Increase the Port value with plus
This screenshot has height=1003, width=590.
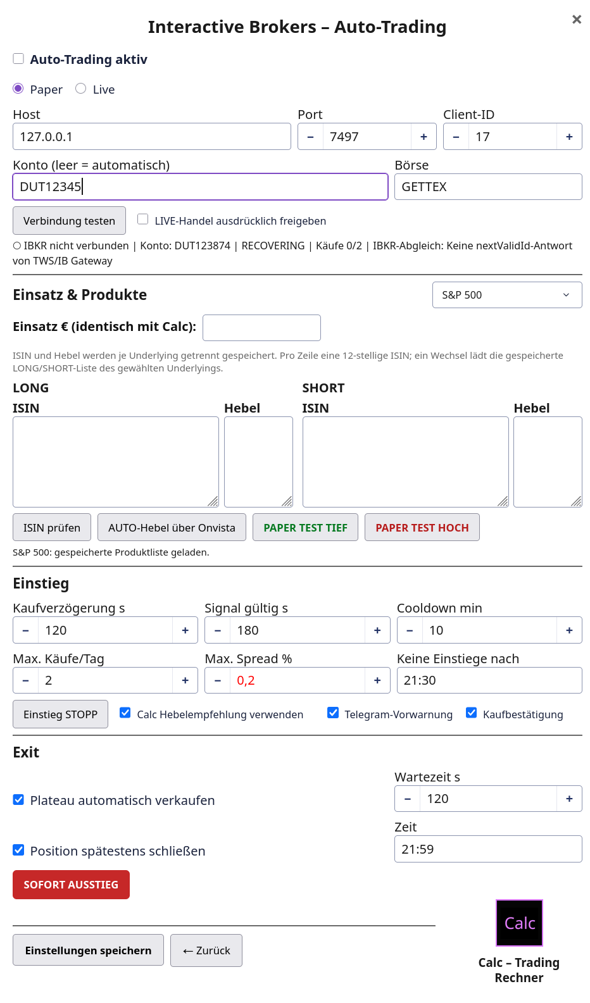[x=424, y=137]
